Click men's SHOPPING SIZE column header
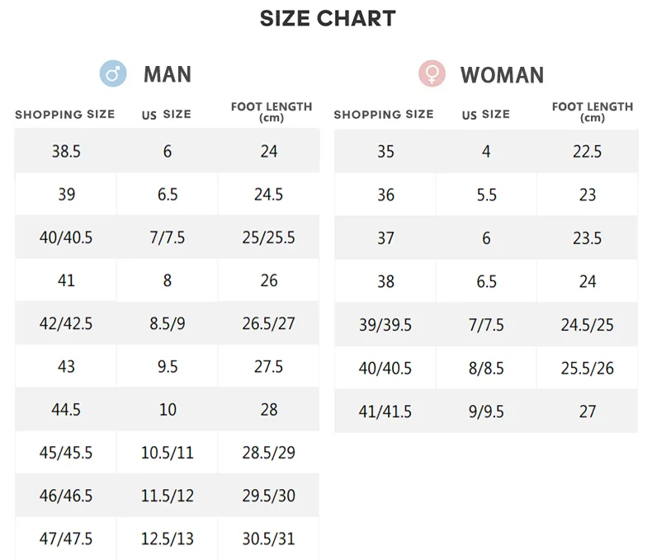This screenshot has width=652, height=560. pyautogui.click(x=65, y=115)
